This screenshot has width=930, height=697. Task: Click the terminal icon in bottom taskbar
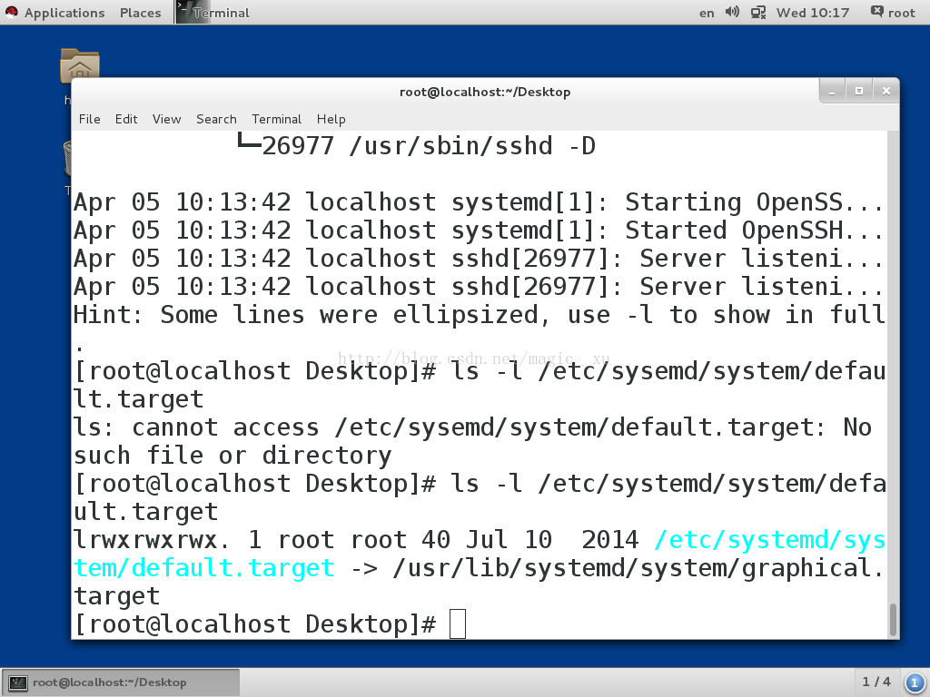(x=18, y=682)
